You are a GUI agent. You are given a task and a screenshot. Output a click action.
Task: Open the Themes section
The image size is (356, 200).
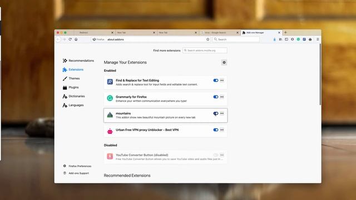(x=71, y=78)
